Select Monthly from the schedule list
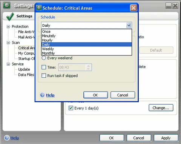The height and width of the screenshot is (144, 181). click(87, 53)
